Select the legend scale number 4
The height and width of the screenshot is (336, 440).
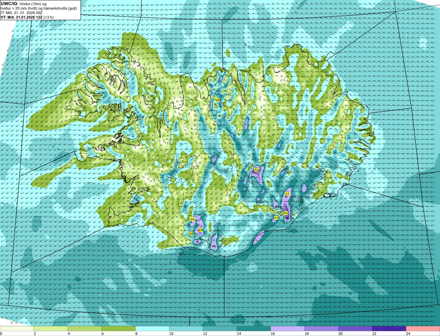[x=68, y=334]
